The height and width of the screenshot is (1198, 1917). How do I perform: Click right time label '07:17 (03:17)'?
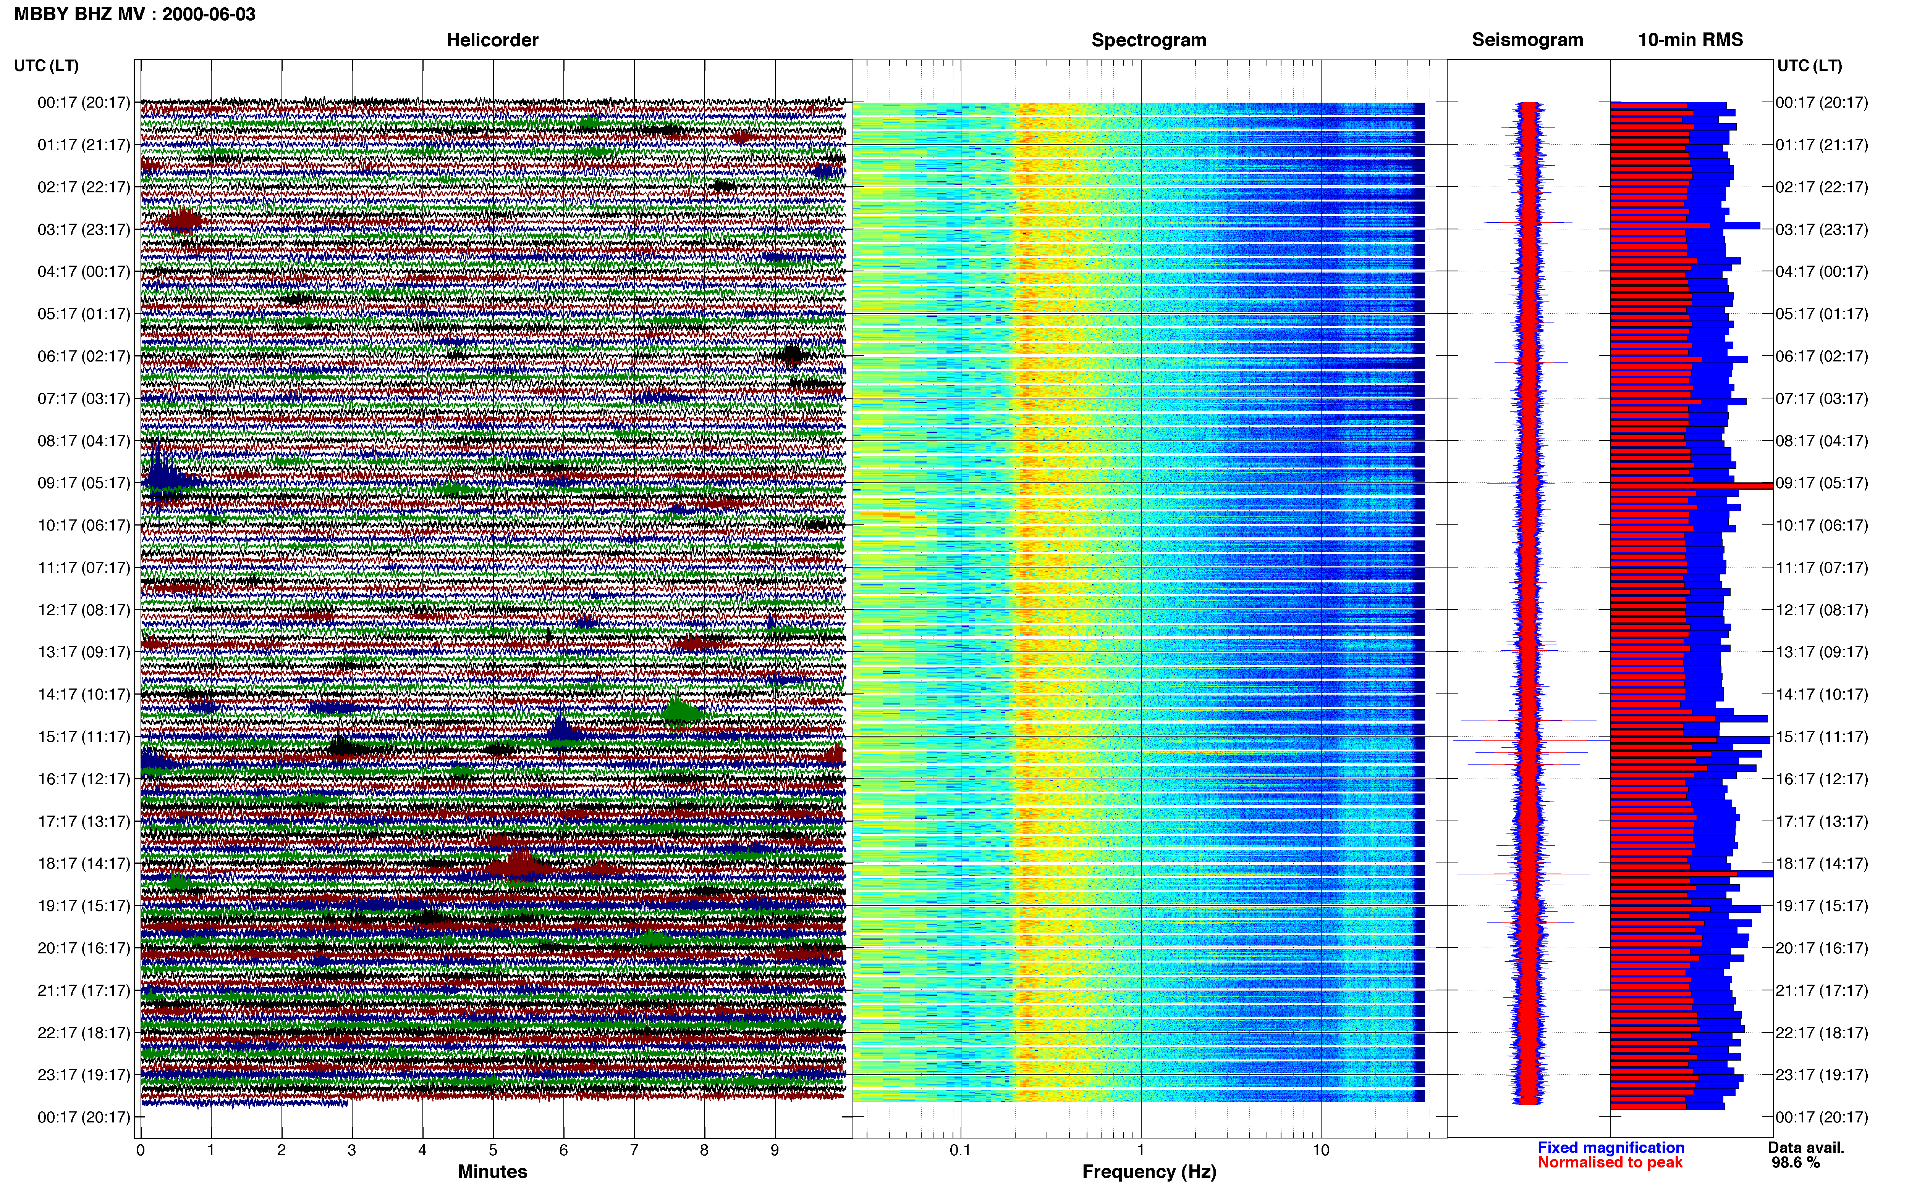pyautogui.click(x=1822, y=398)
